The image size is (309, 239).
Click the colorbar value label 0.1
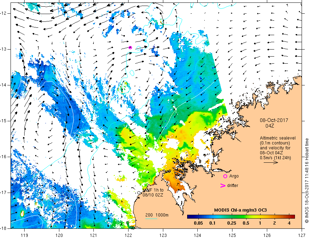(212, 223)
